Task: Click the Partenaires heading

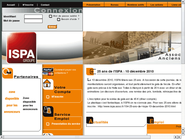Action: [26, 77]
